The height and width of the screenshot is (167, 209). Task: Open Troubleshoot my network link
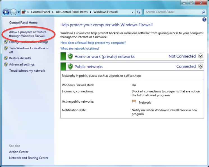27,71
